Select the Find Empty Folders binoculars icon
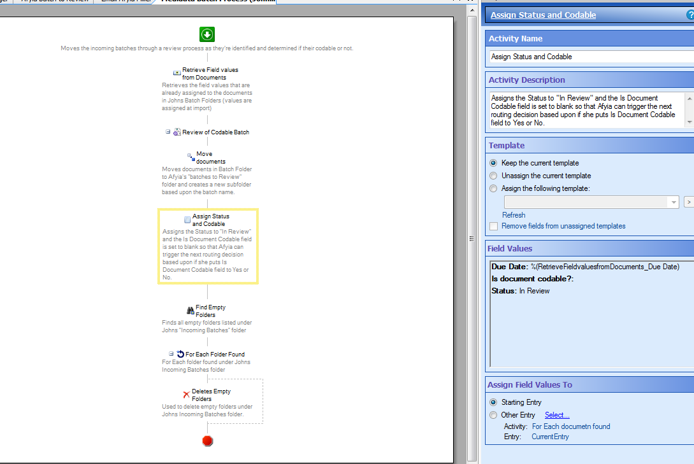 [x=191, y=311]
